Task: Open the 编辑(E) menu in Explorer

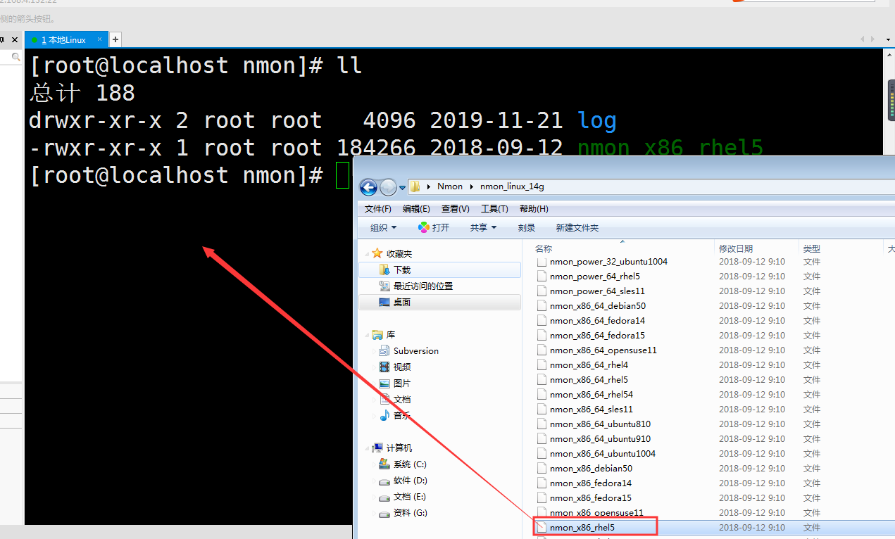Action: coord(416,209)
